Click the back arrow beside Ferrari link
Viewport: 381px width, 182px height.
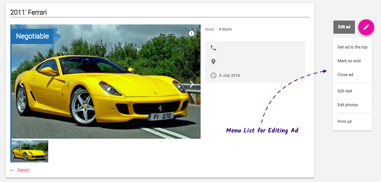(12, 170)
